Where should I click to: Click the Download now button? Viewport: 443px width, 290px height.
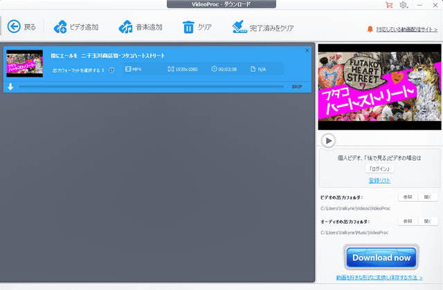tap(381, 258)
